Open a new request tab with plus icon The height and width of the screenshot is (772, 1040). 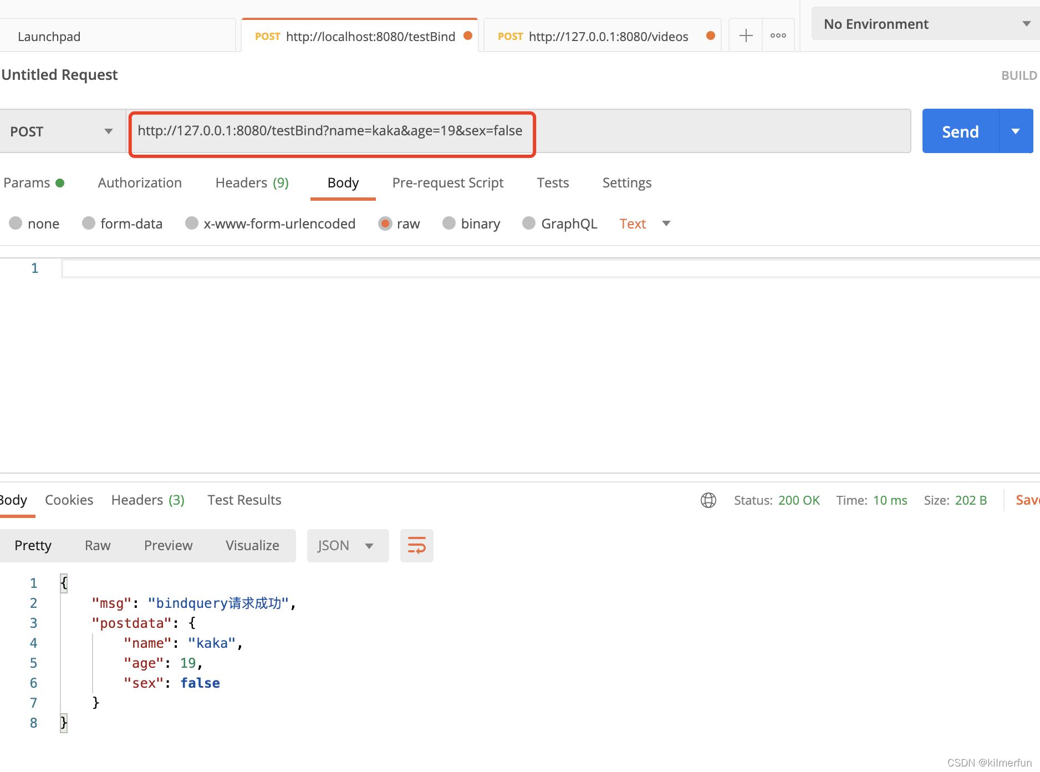[746, 36]
